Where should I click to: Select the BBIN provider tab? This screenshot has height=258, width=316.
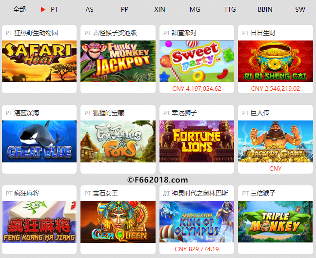tap(265, 9)
